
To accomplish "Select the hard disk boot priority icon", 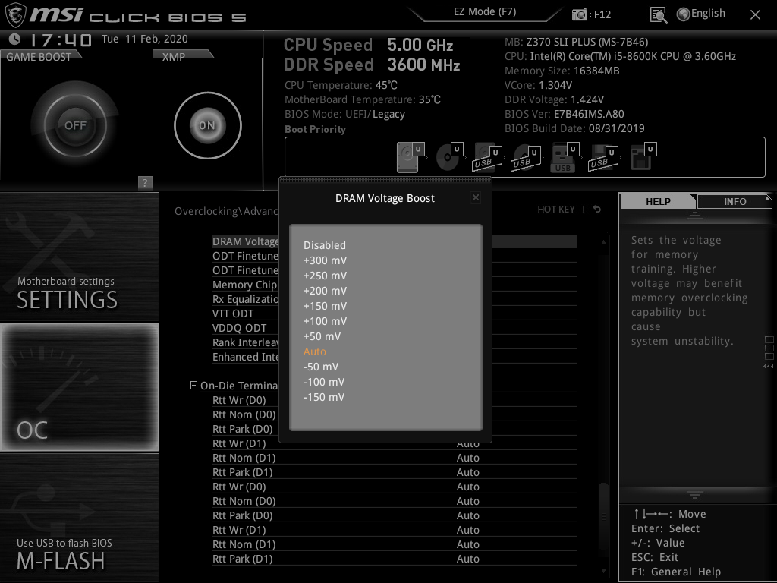I will [411, 157].
